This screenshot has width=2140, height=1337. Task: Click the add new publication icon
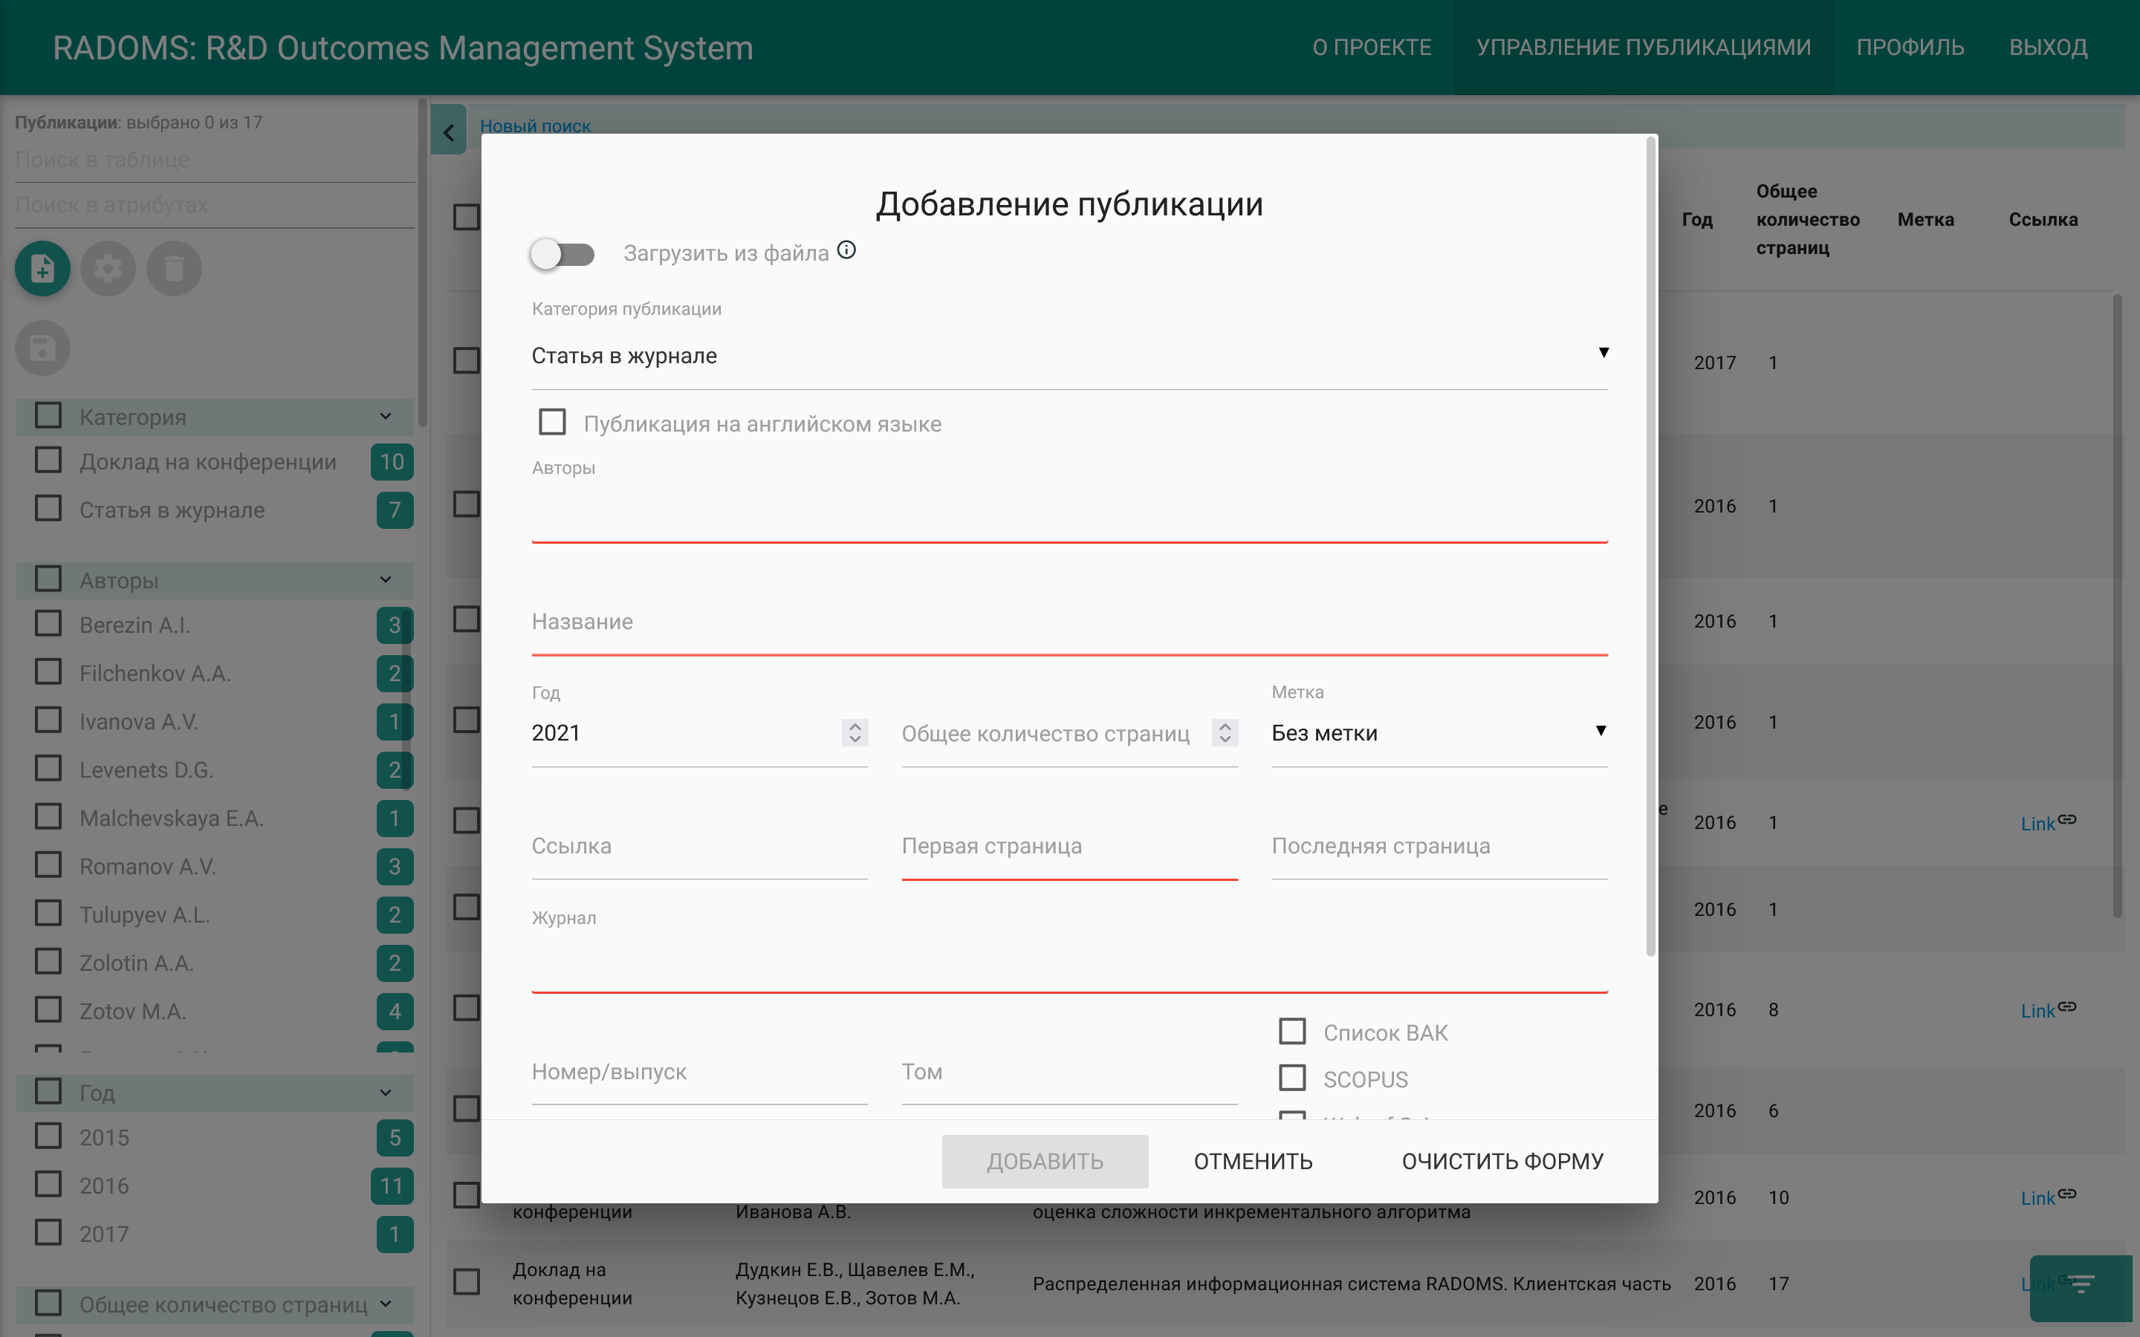[x=42, y=268]
